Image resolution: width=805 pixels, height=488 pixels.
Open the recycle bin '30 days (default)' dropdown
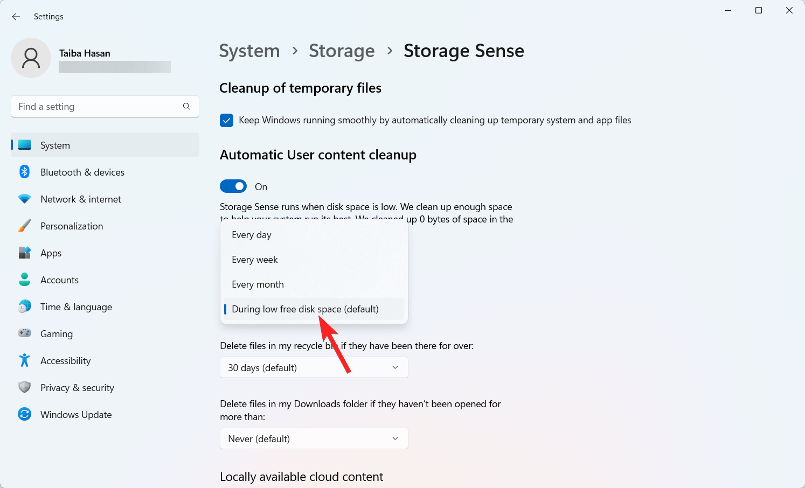[314, 367]
